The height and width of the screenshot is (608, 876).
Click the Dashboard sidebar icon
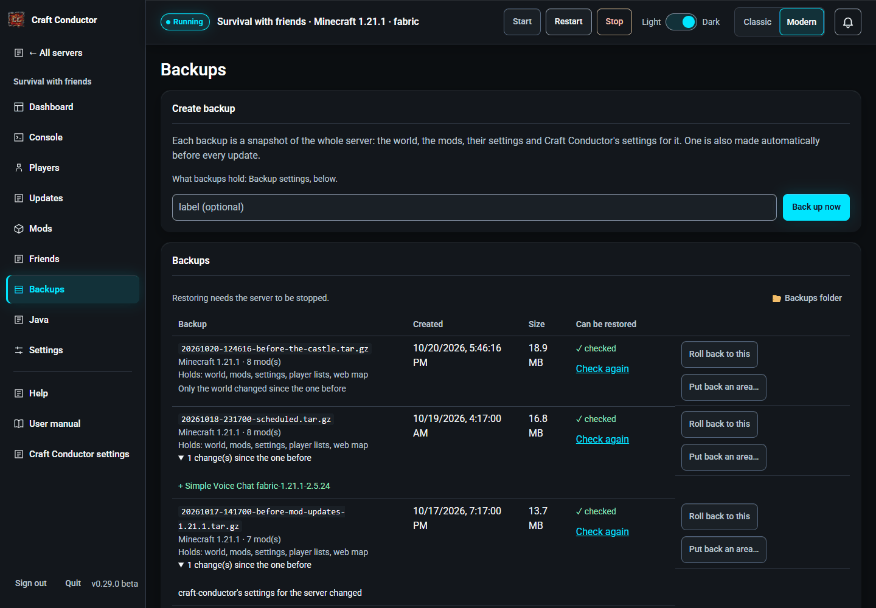[x=19, y=107]
